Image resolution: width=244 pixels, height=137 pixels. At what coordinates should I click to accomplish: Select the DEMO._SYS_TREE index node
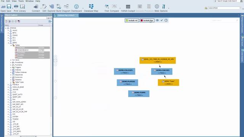[x=157, y=61]
